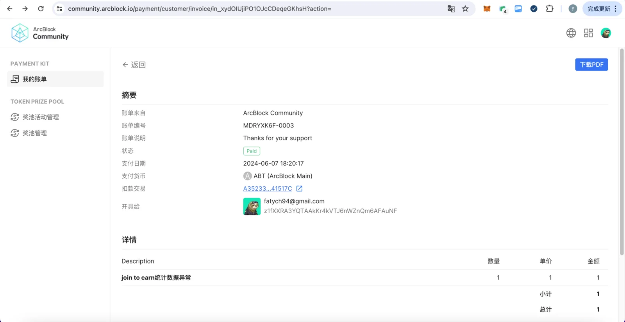Viewport: 625px width, 322px height.
Task: Open the apps grid icon
Action: click(588, 33)
